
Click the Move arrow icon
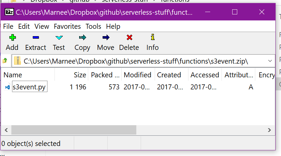click(x=106, y=37)
